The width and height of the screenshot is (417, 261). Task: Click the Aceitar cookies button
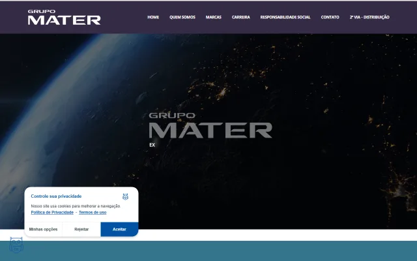(119, 229)
